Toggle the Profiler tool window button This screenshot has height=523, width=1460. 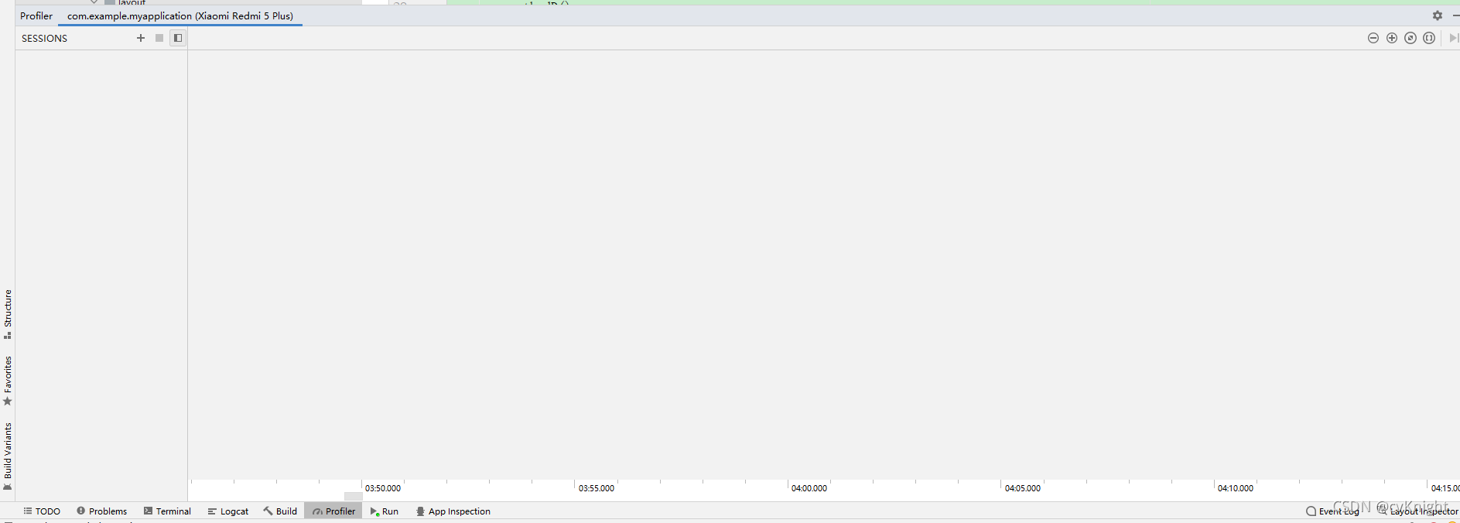pos(333,511)
